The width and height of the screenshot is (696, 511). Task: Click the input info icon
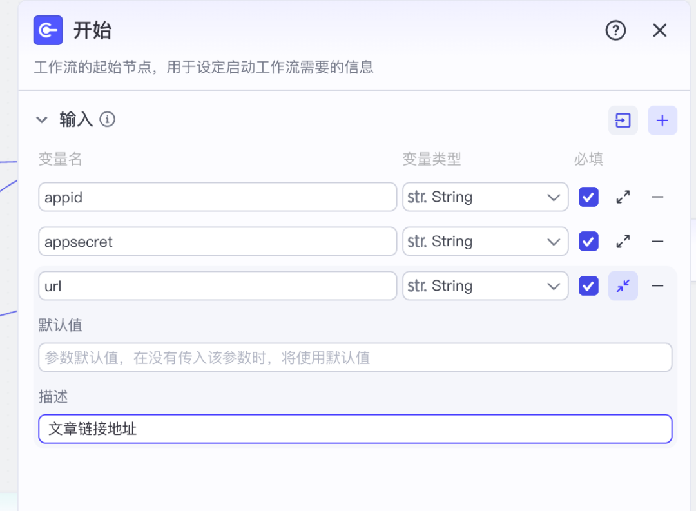(x=108, y=119)
